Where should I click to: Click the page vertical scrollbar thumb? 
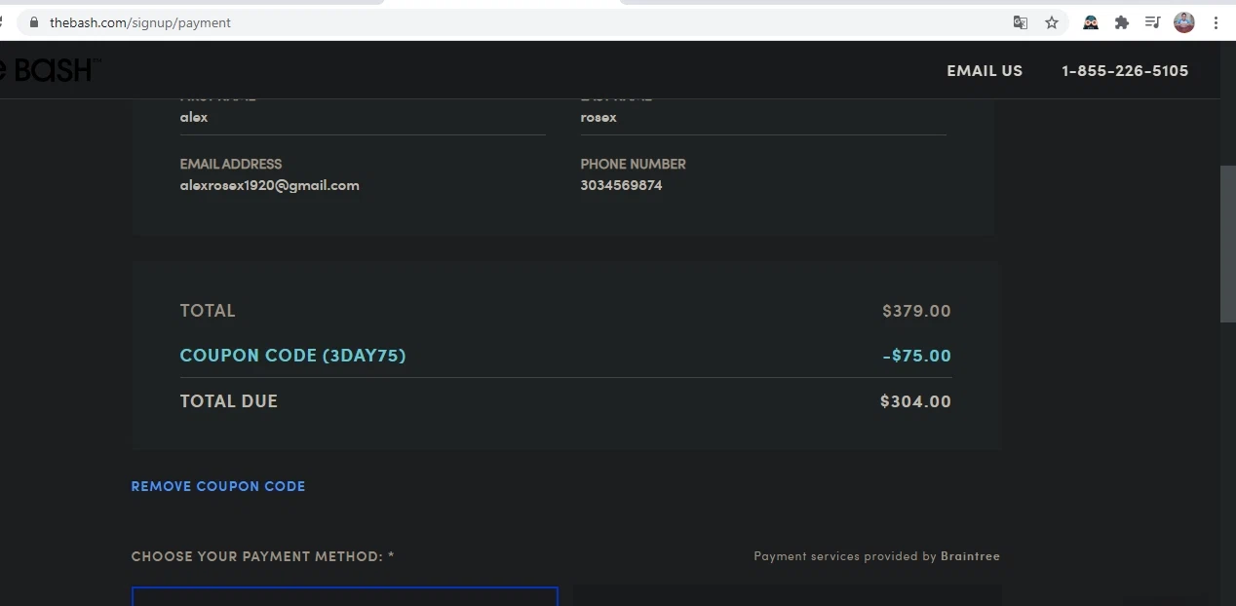pyautogui.click(x=1227, y=244)
